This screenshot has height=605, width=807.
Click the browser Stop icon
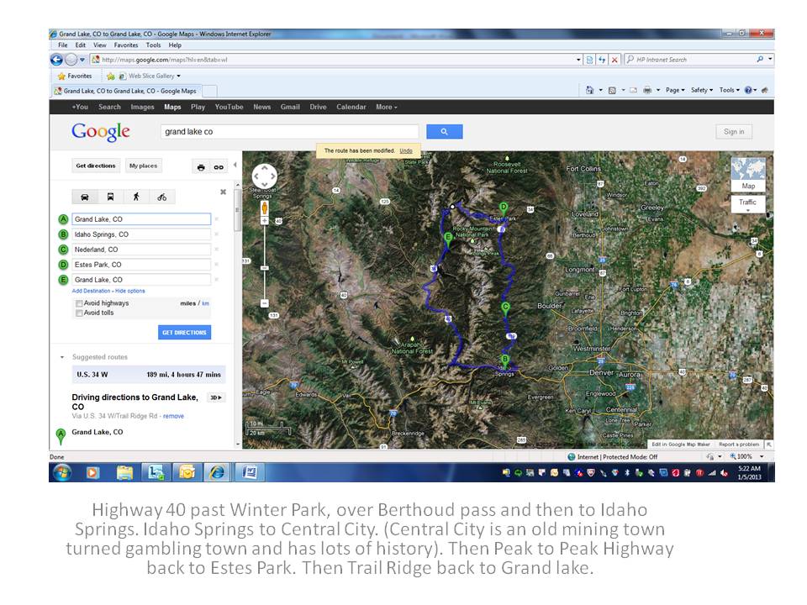click(614, 60)
